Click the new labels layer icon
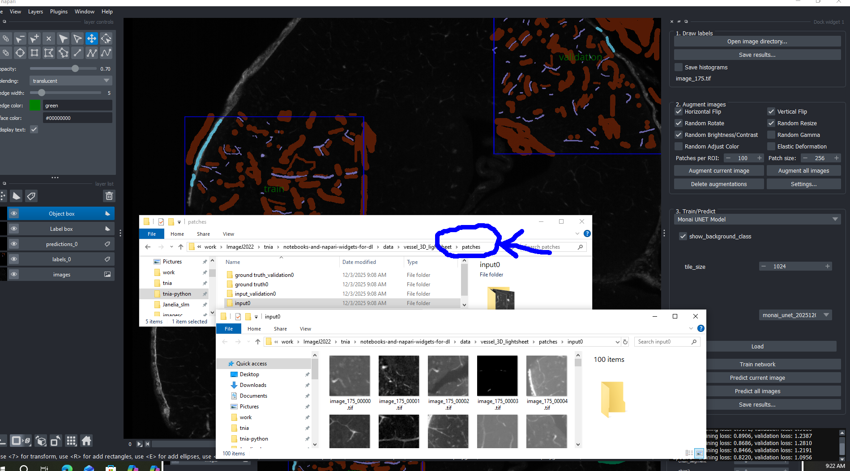 pos(31,196)
